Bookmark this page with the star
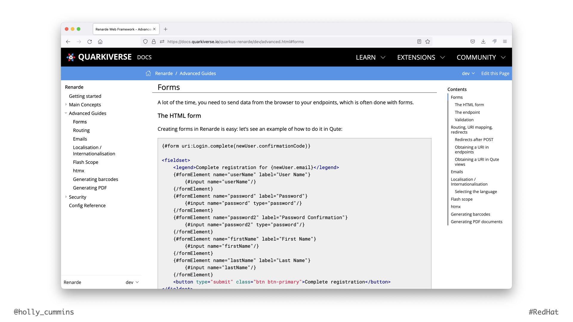Screen dimensions: 573x322 [x=428, y=41]
